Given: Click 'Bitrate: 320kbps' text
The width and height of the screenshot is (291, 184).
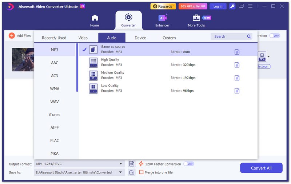Looking at the screenshot, I should (183, 65).
